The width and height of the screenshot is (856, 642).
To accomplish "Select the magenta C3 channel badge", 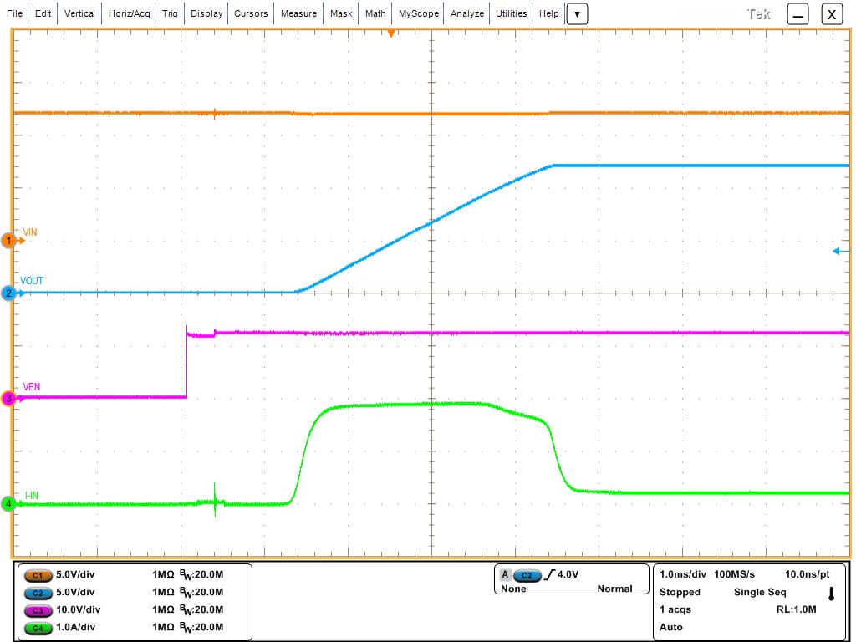I will tap(38, 610).
